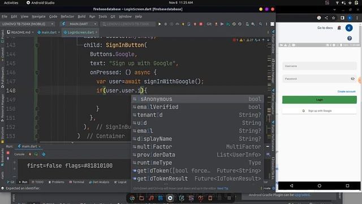Viewport: 362px width, 204px height.
Task: Choose getIdTokenResult from the completion list
Action: [x=197, y=178]
